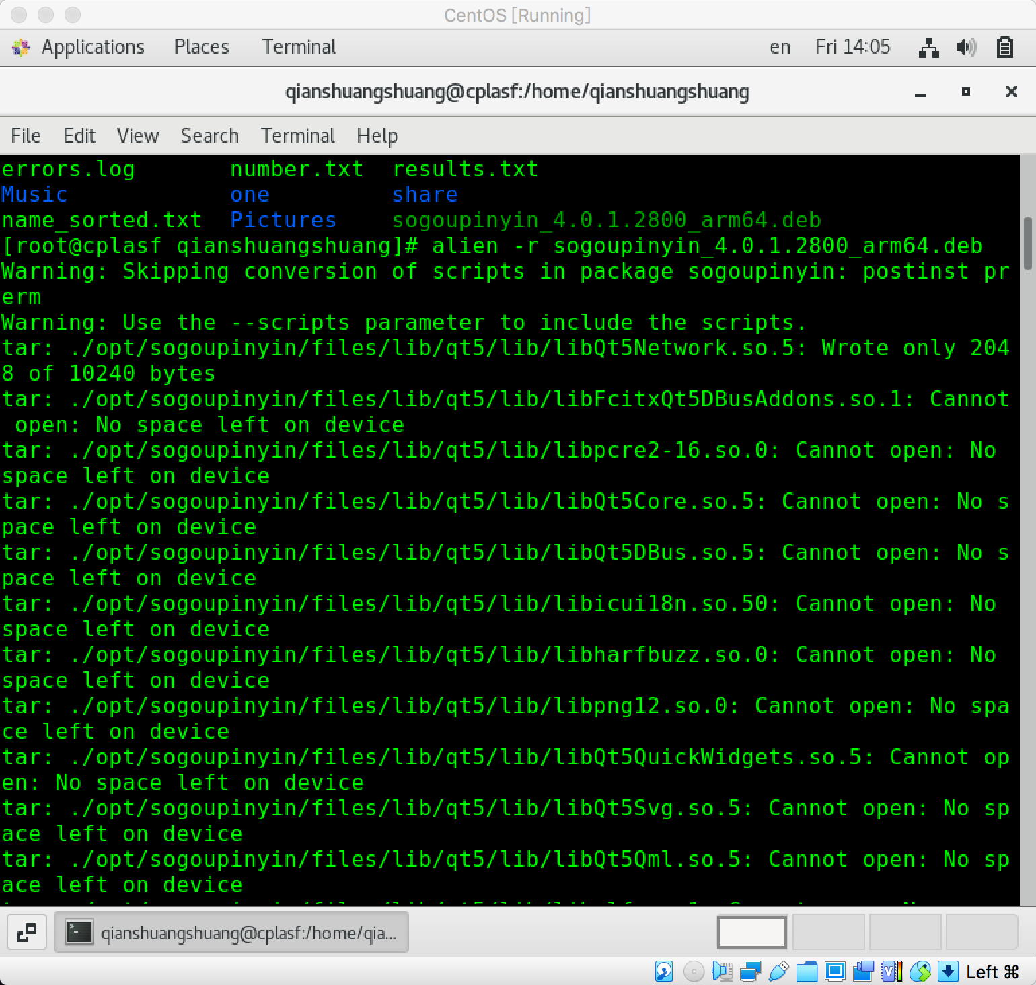Switch the 'en' input language indicator
Viewport: 1036px width, 985px height.
point(780,47)
